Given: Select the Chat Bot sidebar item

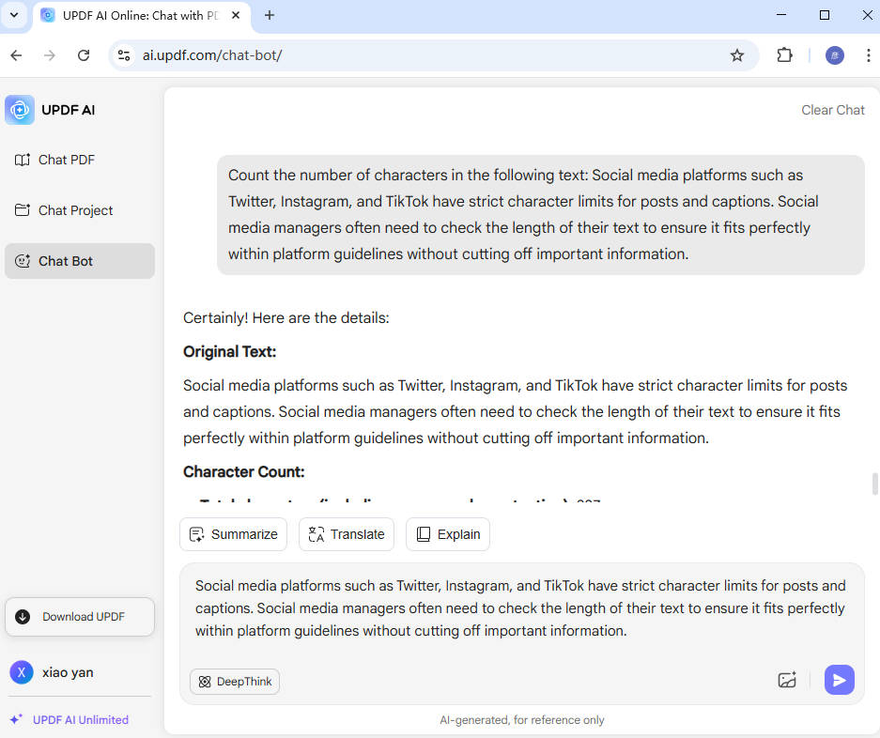Looking at the screenshot, I should (80, 261).
